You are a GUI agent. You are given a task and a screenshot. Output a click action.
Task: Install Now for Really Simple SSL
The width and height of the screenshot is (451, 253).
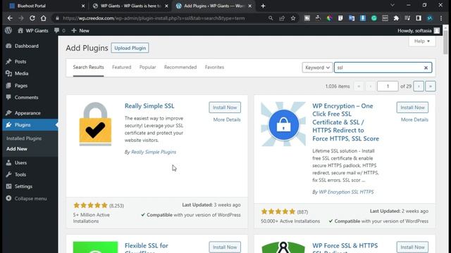click(x=225, y=108)
